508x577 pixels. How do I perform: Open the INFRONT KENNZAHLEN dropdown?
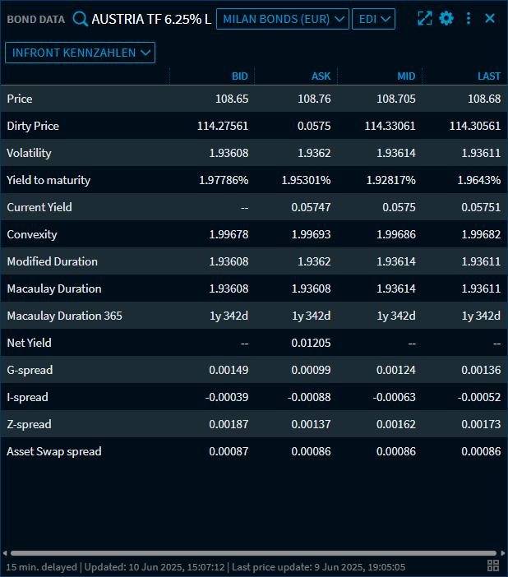80,53
